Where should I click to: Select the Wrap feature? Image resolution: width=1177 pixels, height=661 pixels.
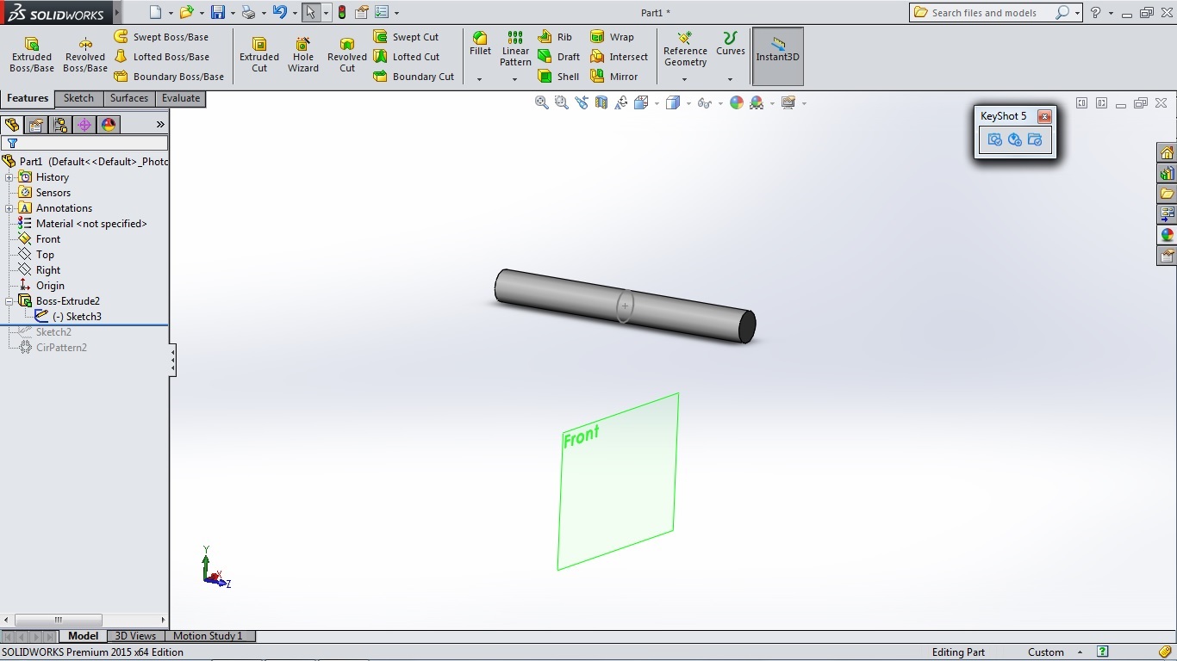click(x=612, y=37)
